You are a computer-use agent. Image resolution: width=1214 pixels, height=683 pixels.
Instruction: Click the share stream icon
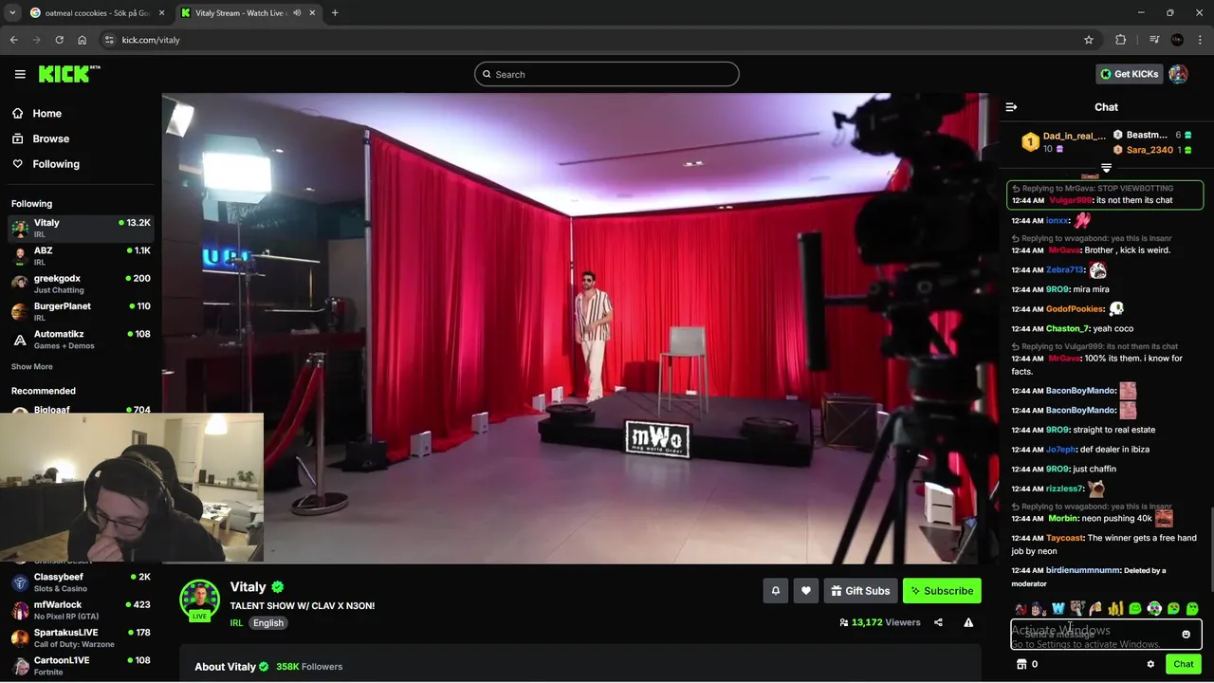click(938, 622)
